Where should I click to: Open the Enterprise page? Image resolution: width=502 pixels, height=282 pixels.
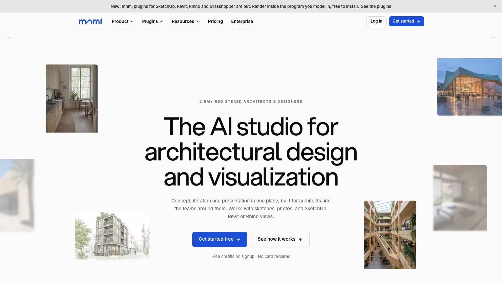tap(242, 21)
